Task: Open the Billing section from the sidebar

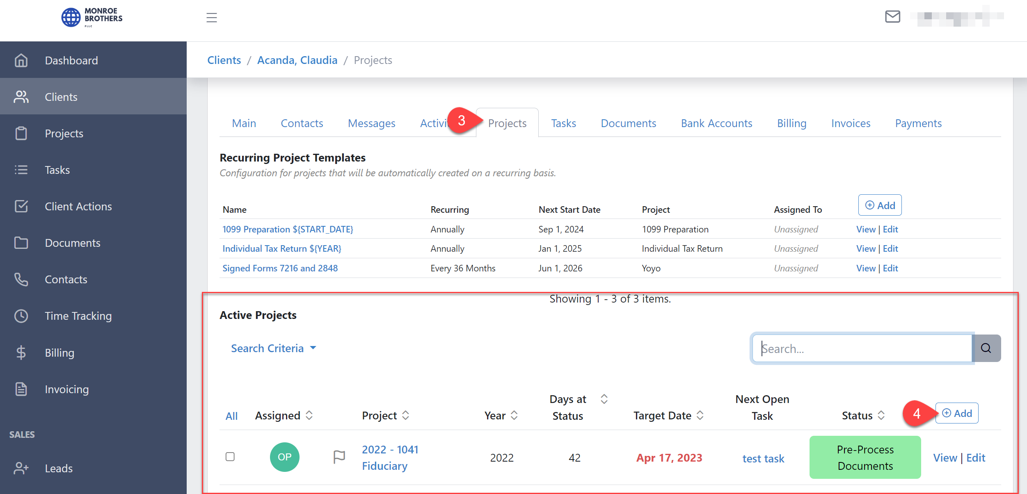Action: tap(59, 353)
